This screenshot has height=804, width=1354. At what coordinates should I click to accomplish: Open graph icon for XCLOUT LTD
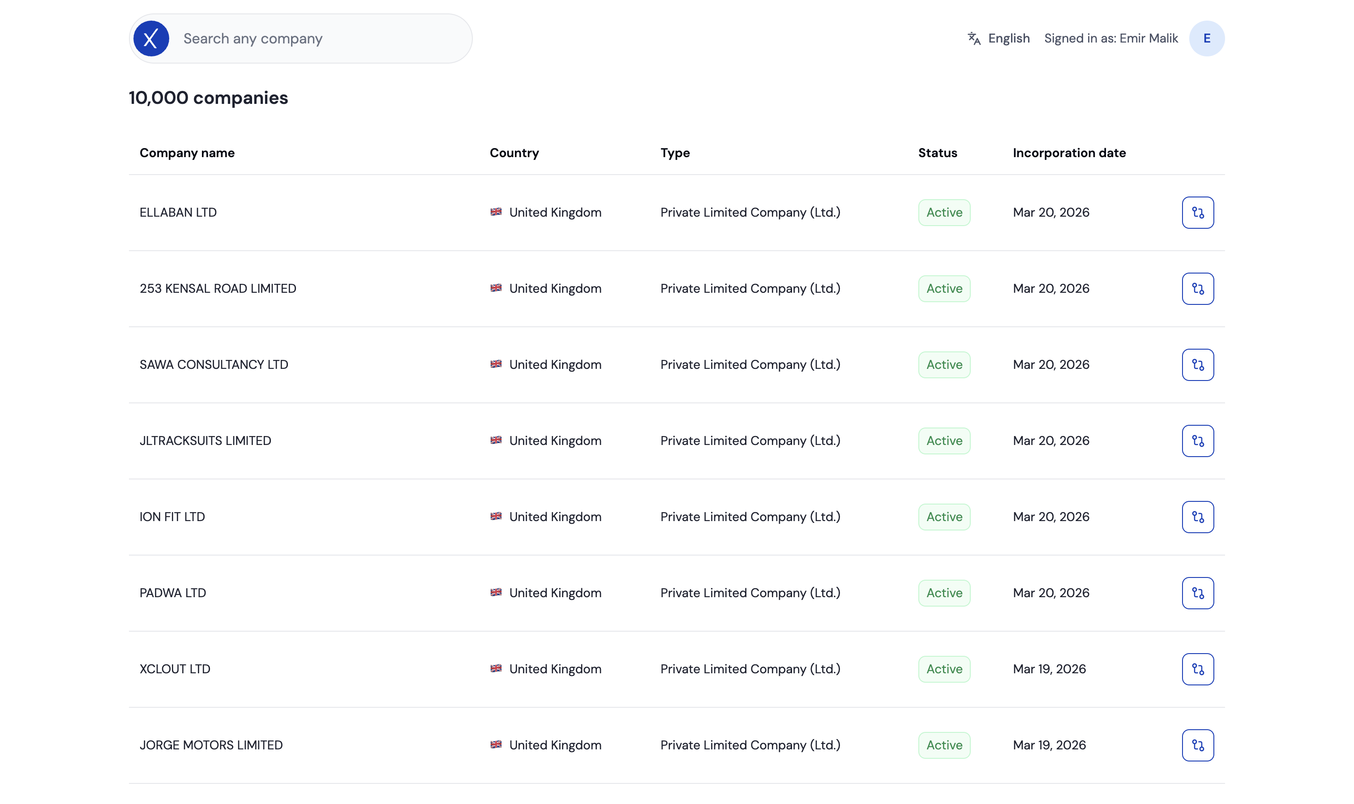click(x=1197, y=669)
